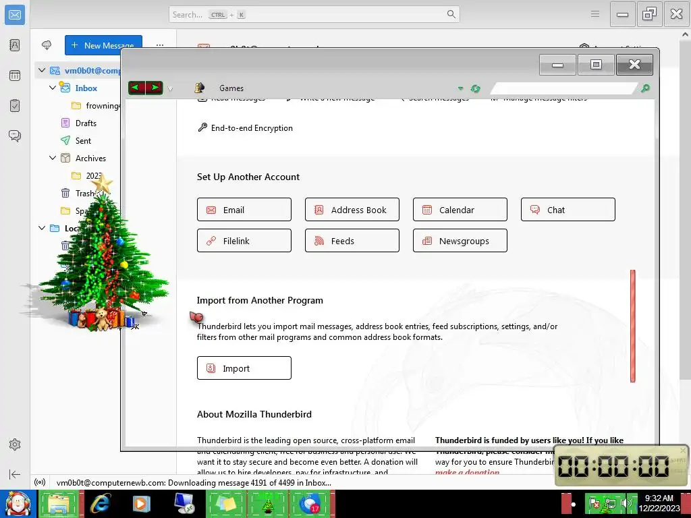Toggle the online status indicator in status bar
This screenshot has height=518, width=691.
[40, 482]
